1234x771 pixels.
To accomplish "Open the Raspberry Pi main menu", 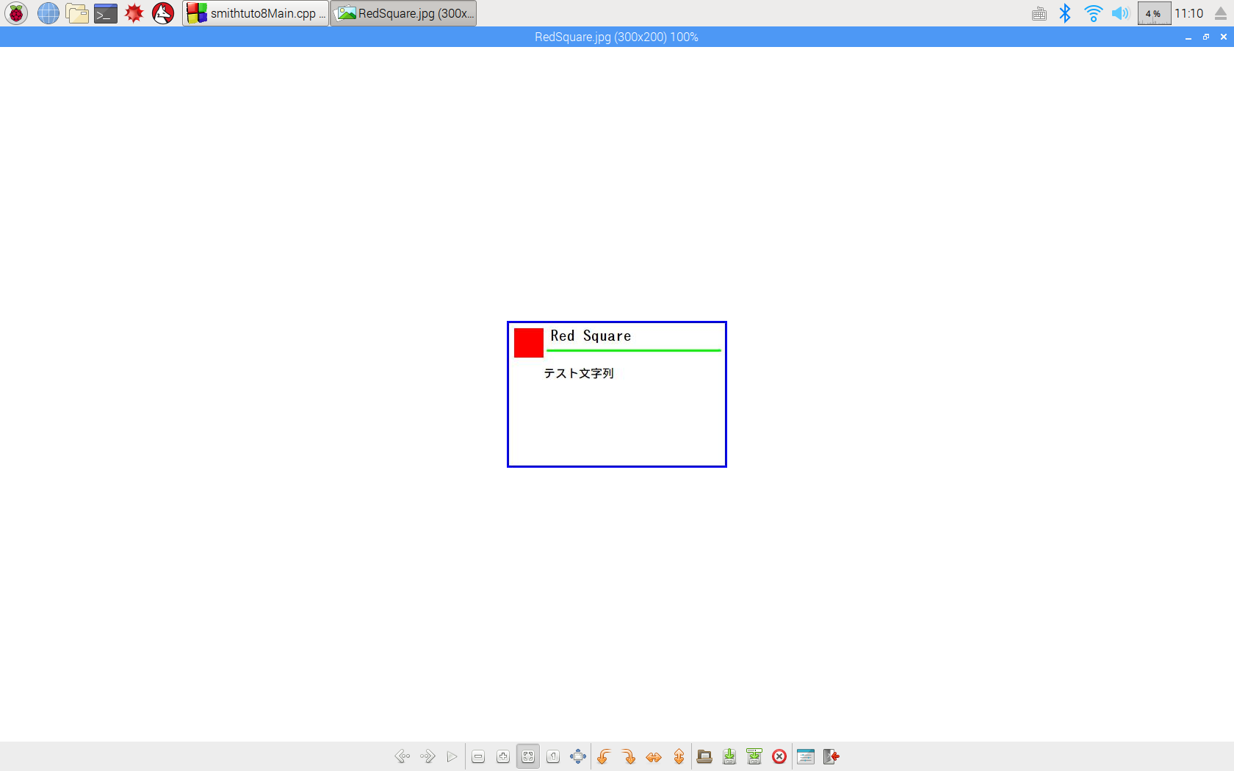I will [x=16, y=13].
